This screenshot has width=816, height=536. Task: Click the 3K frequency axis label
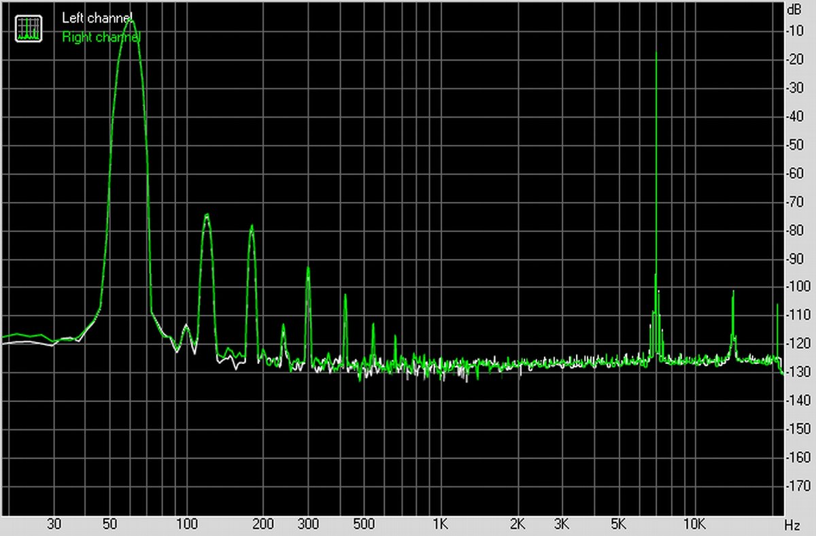click(x=562, y=524)
